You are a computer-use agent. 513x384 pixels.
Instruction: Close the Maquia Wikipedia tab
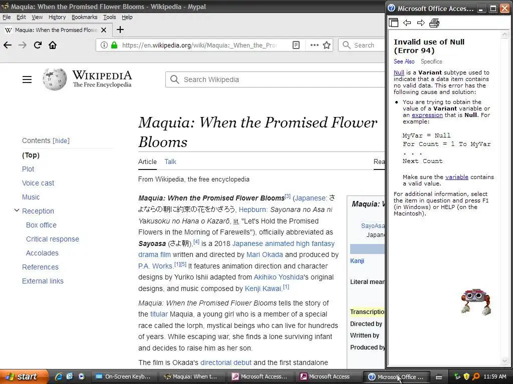[104, 30]
